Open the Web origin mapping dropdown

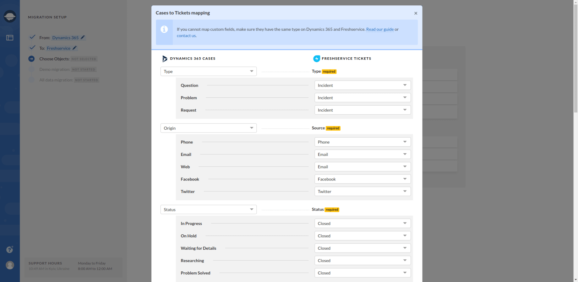[363, 167]
